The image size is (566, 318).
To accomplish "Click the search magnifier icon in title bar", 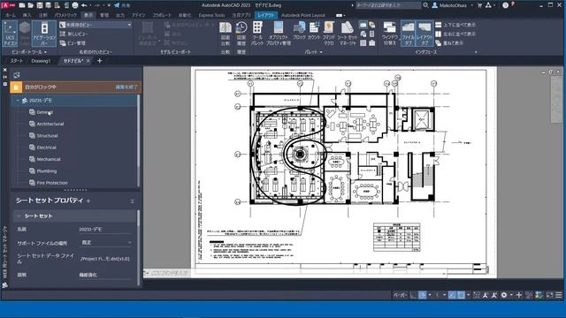I will (x=425, y=5).
